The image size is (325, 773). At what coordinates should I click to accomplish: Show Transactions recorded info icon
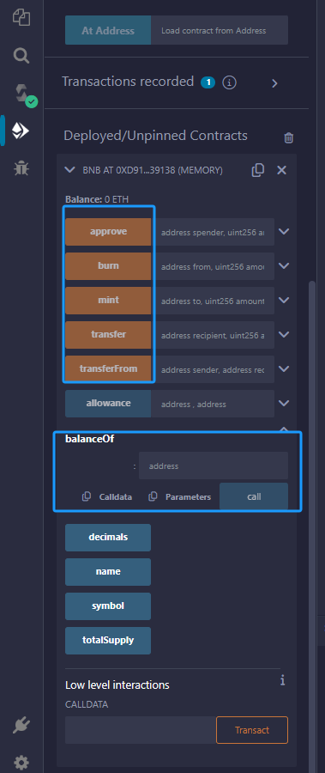(230, 82)
